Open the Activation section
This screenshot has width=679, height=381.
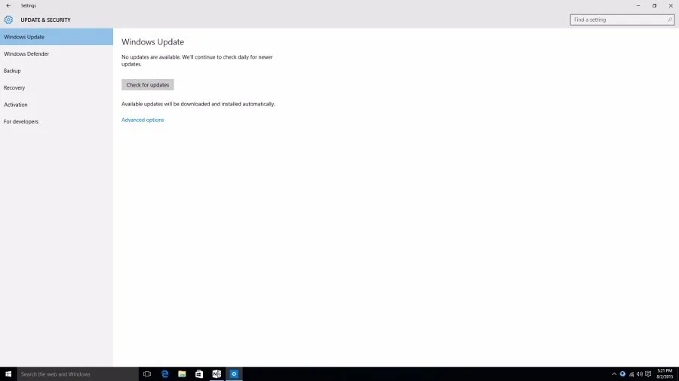tap(57, 105)
